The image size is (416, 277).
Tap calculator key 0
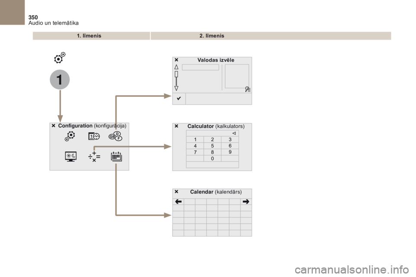tap(212, 158)
